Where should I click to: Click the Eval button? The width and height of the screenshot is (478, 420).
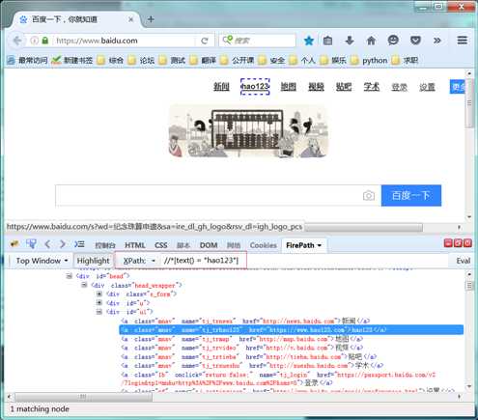[464, 261]
